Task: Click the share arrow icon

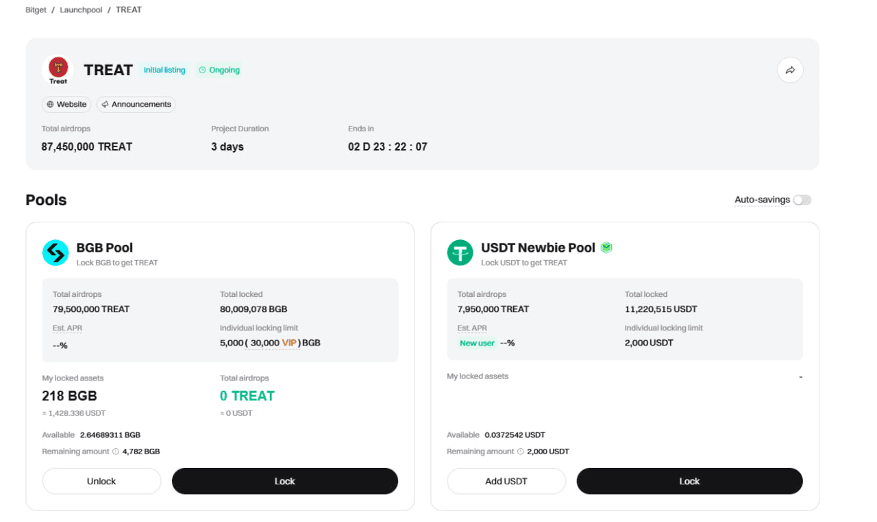Action: coord(790,70)
